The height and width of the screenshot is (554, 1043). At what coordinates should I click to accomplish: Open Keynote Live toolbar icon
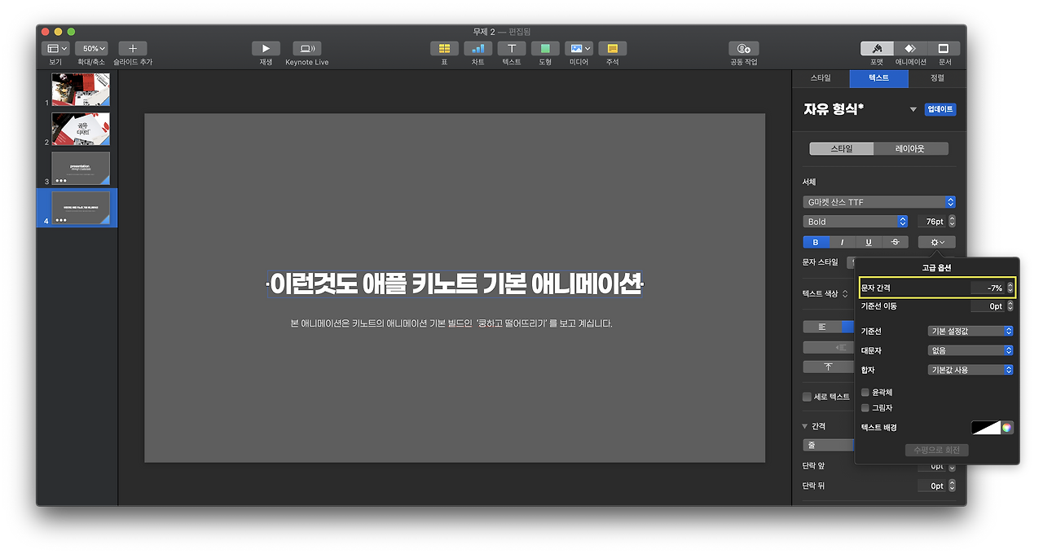coord(307,49)
